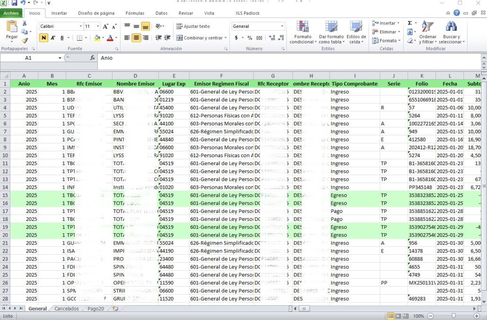
Task: Open the Fórmulas ribbon tab
Action: coord(135,13)
